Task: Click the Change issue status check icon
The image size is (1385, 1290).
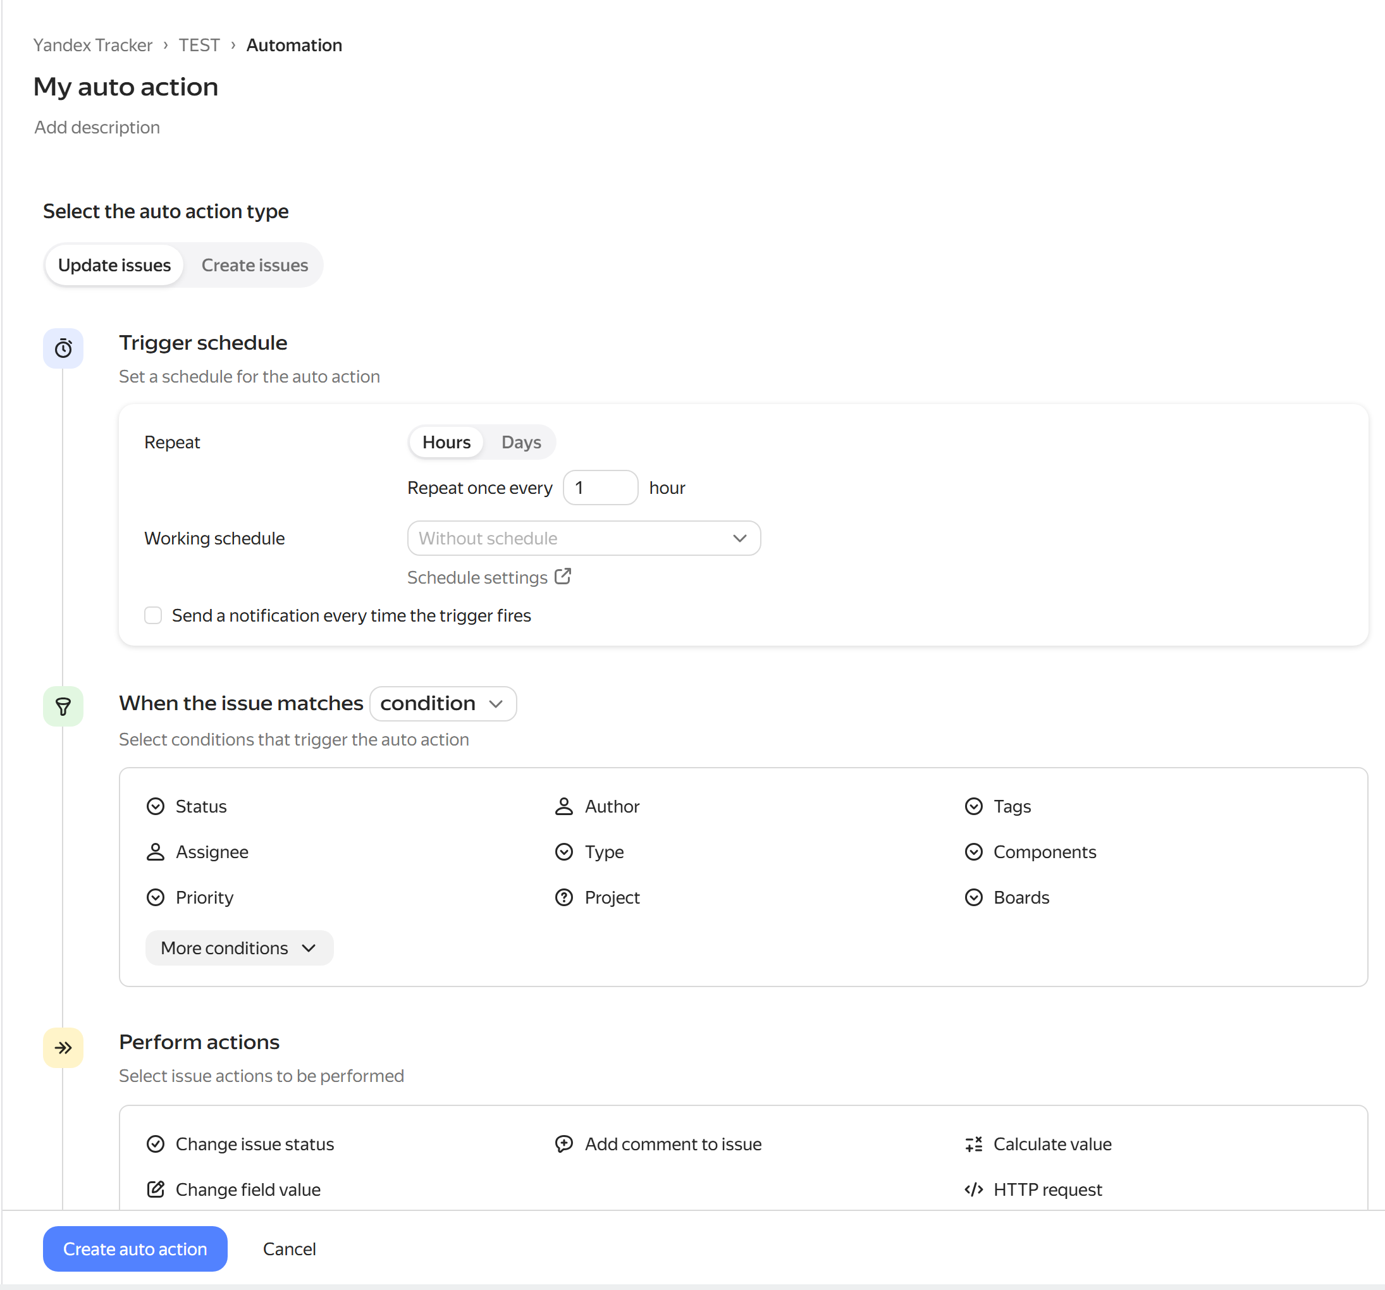Action: [156, 1144]
